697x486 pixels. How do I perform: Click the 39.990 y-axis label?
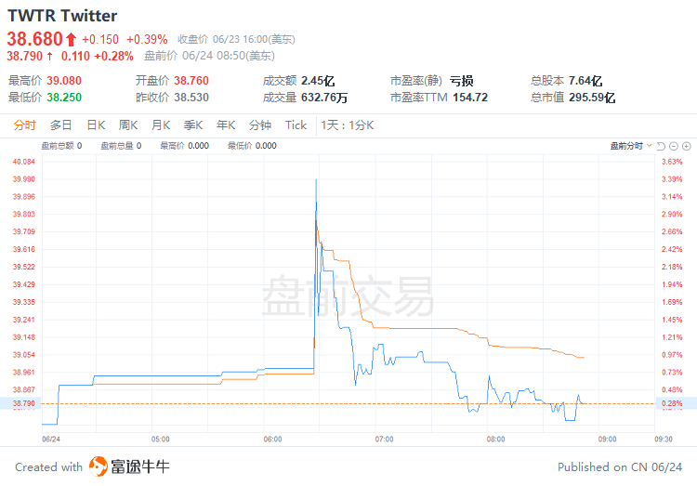pos(23,179)
